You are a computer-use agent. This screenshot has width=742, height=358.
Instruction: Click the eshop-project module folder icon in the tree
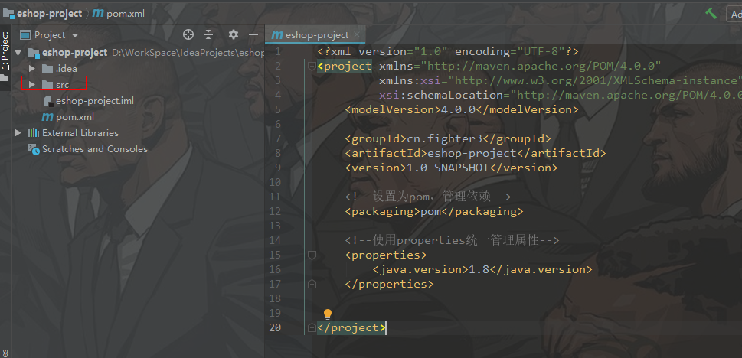[x=34, y=53]
